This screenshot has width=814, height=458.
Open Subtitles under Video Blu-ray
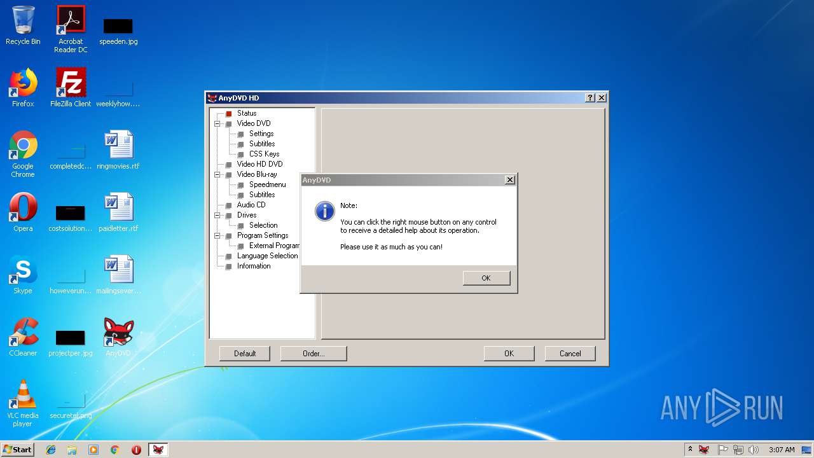click(262, 195)
